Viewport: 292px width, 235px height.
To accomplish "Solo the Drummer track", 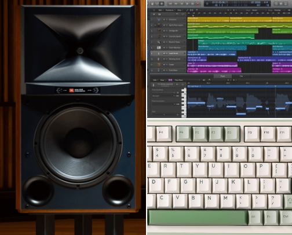I will point(167,20).
